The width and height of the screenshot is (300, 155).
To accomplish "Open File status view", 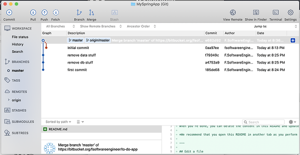I will tap(20, 37).
